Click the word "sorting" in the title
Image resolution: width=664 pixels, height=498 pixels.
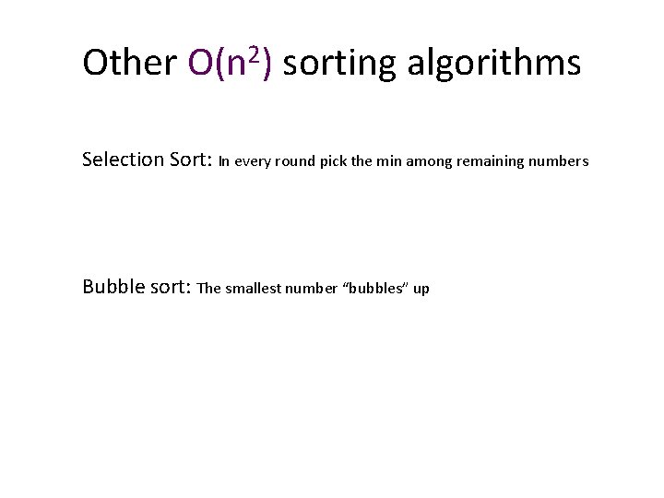338,64
